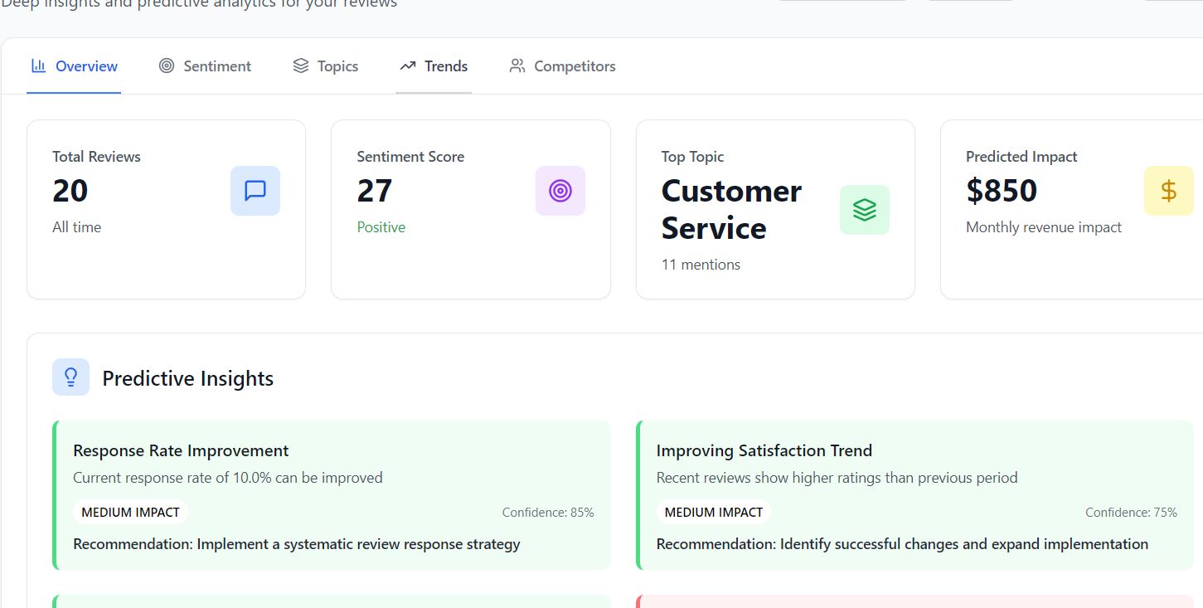This screenshot has height=608, width=1203.
Task: Click the 11 mentions text
Action: pos(701,265)
